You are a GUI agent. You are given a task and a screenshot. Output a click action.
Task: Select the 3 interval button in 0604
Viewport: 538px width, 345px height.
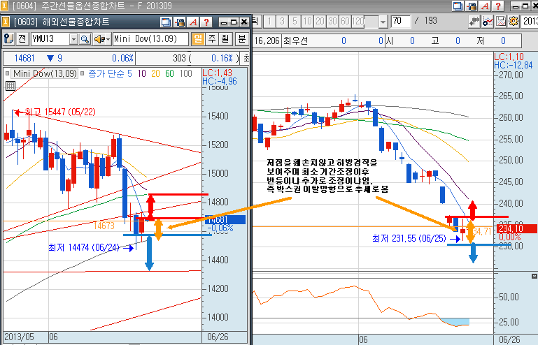[282, 22]
